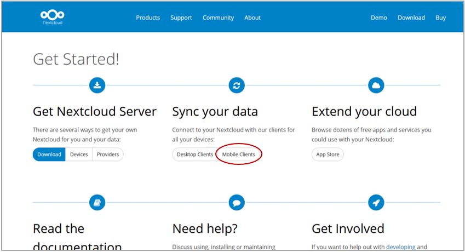Select the Providers button
This screenshot has height=252, width=465.
108,154
